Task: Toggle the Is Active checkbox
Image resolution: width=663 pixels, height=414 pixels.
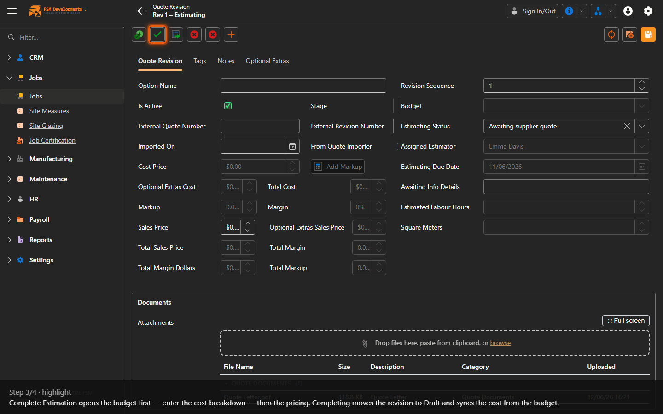Action: point(228,106)
